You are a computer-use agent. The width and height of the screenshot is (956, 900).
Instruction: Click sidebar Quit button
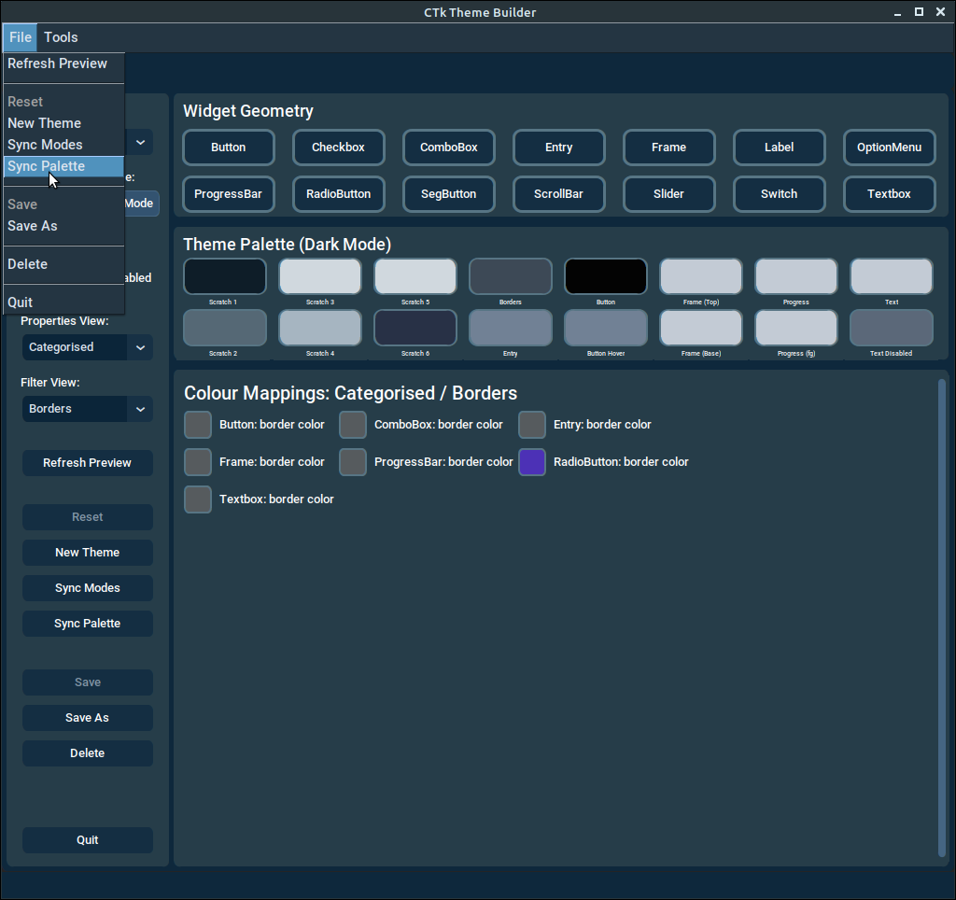click(87, 839)
